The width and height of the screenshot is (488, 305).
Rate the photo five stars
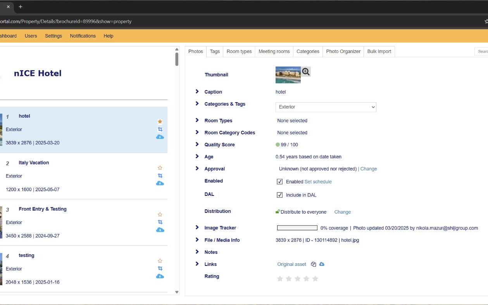pyautogui.click(x=315, y=279)
